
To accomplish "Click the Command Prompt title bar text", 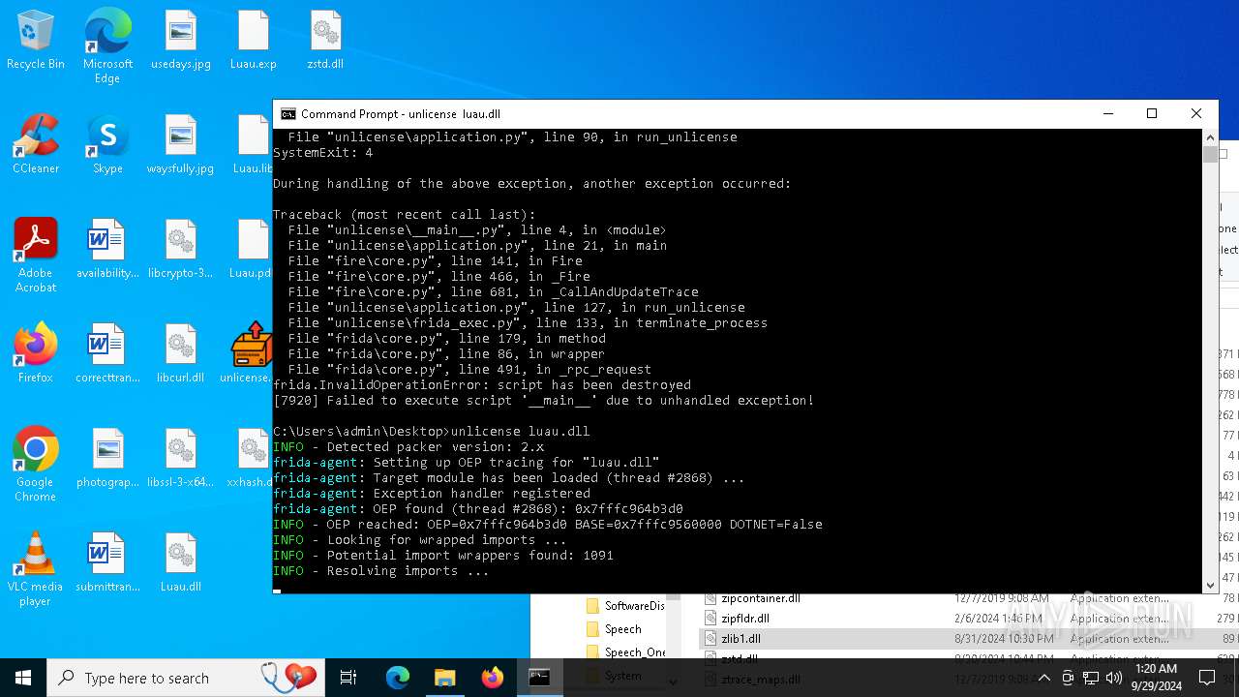I will pos(401,114).
